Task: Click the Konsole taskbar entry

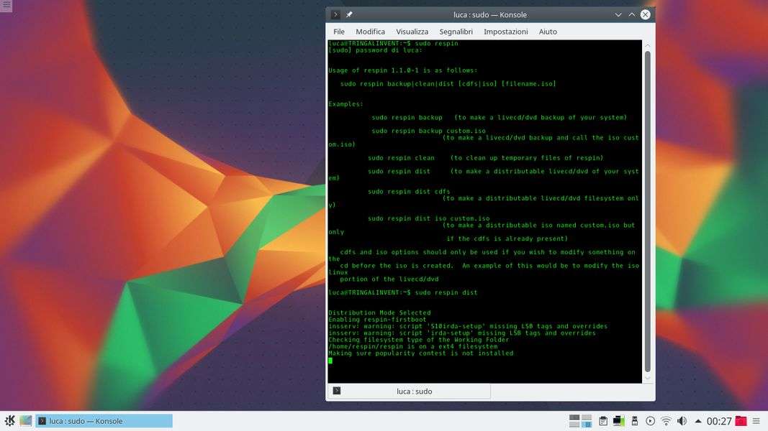Action: 104,421
